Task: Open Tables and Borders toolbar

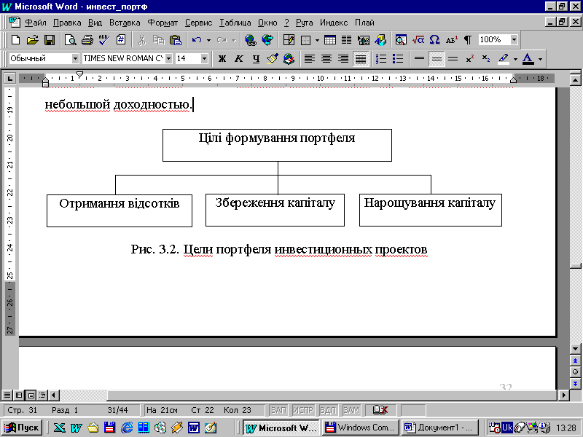Action: click(x=289, y=40)
